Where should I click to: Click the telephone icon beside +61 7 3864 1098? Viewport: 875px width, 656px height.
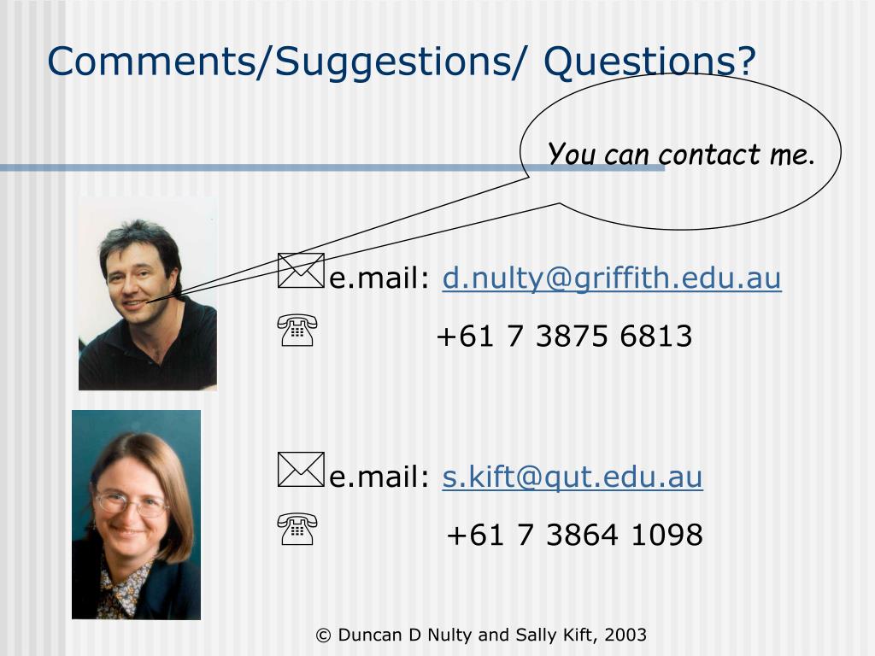(297, 529)
